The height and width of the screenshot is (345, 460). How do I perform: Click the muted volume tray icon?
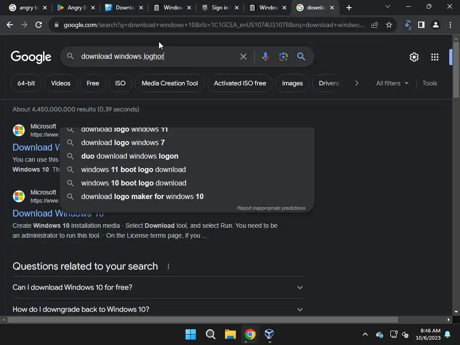406,334
